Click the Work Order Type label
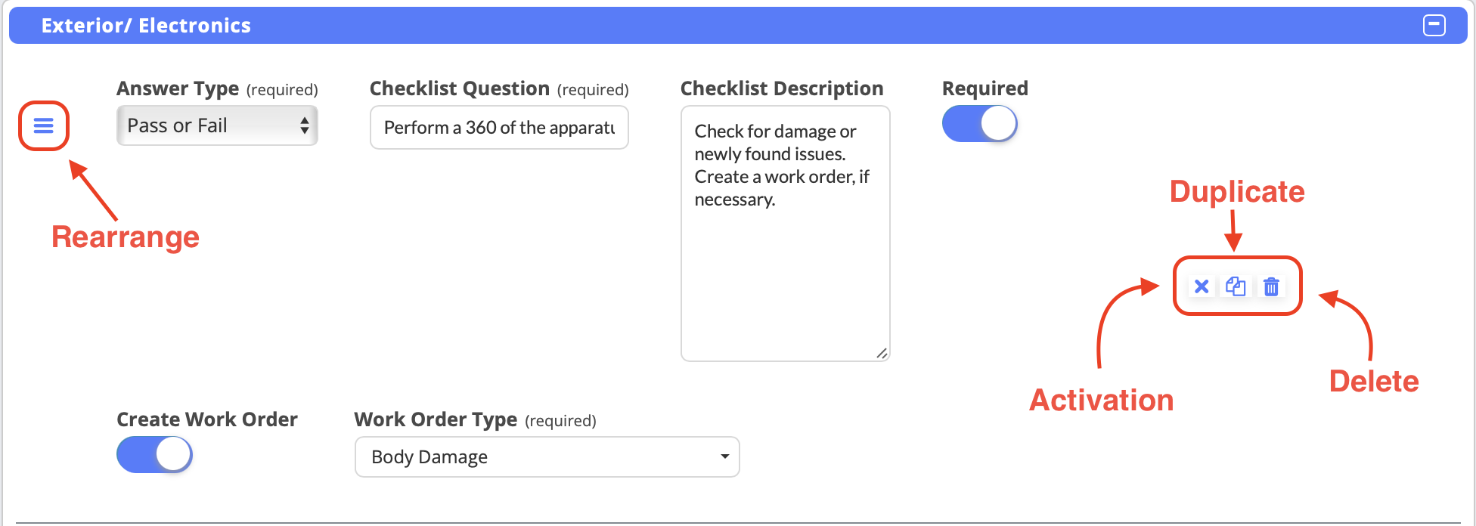 coord(436,419)
